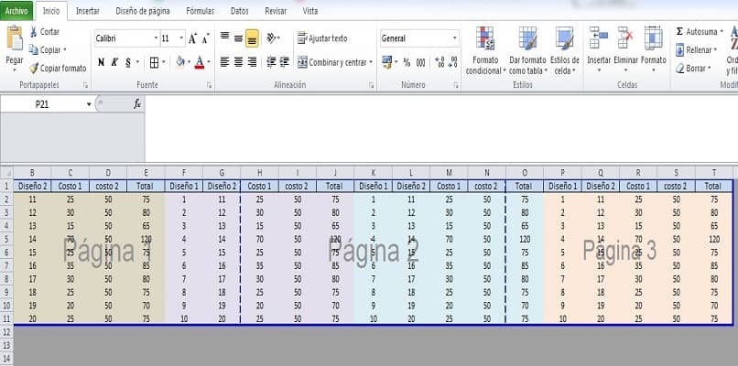The width and height of the screenshot is (738, 366).
Task: Toggle bottom align highlighted button
Action: pos(253,38)
